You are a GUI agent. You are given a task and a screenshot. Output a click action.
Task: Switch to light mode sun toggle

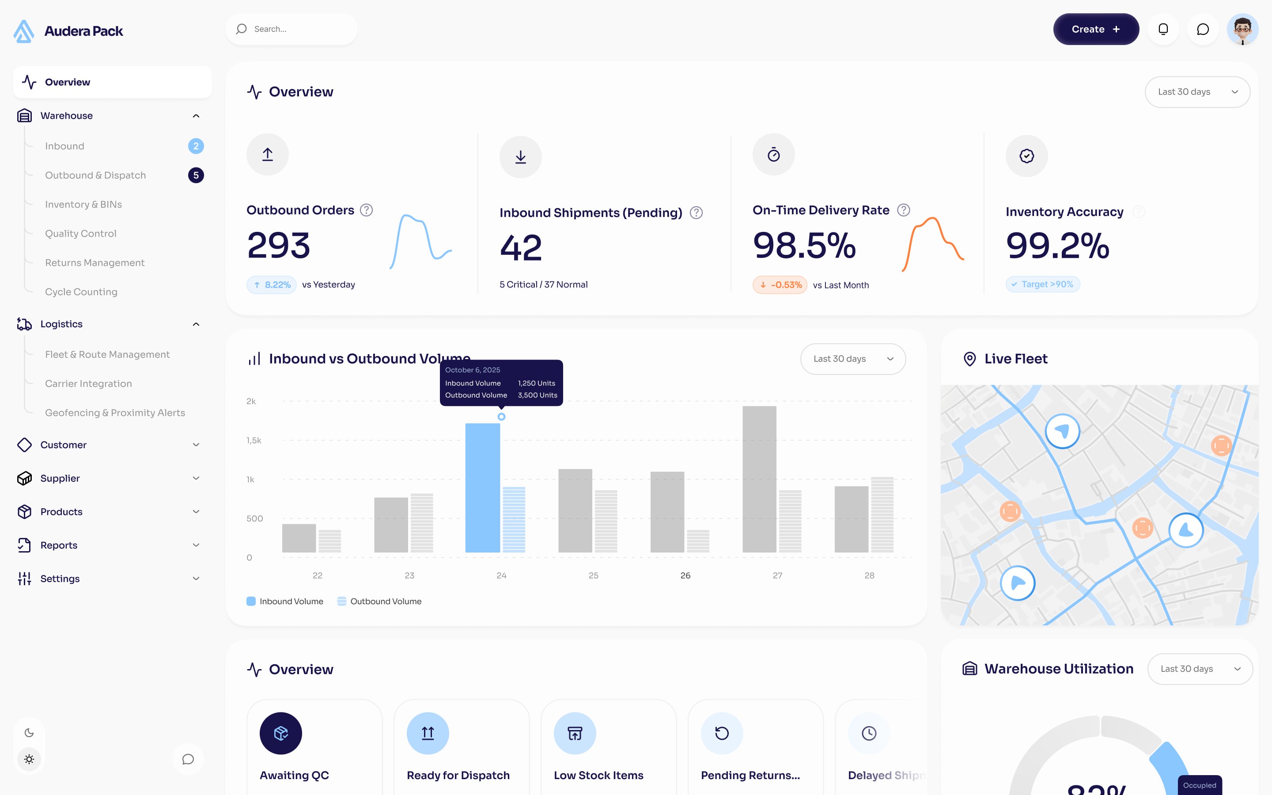pyautogui.click(x=30, y=759)
